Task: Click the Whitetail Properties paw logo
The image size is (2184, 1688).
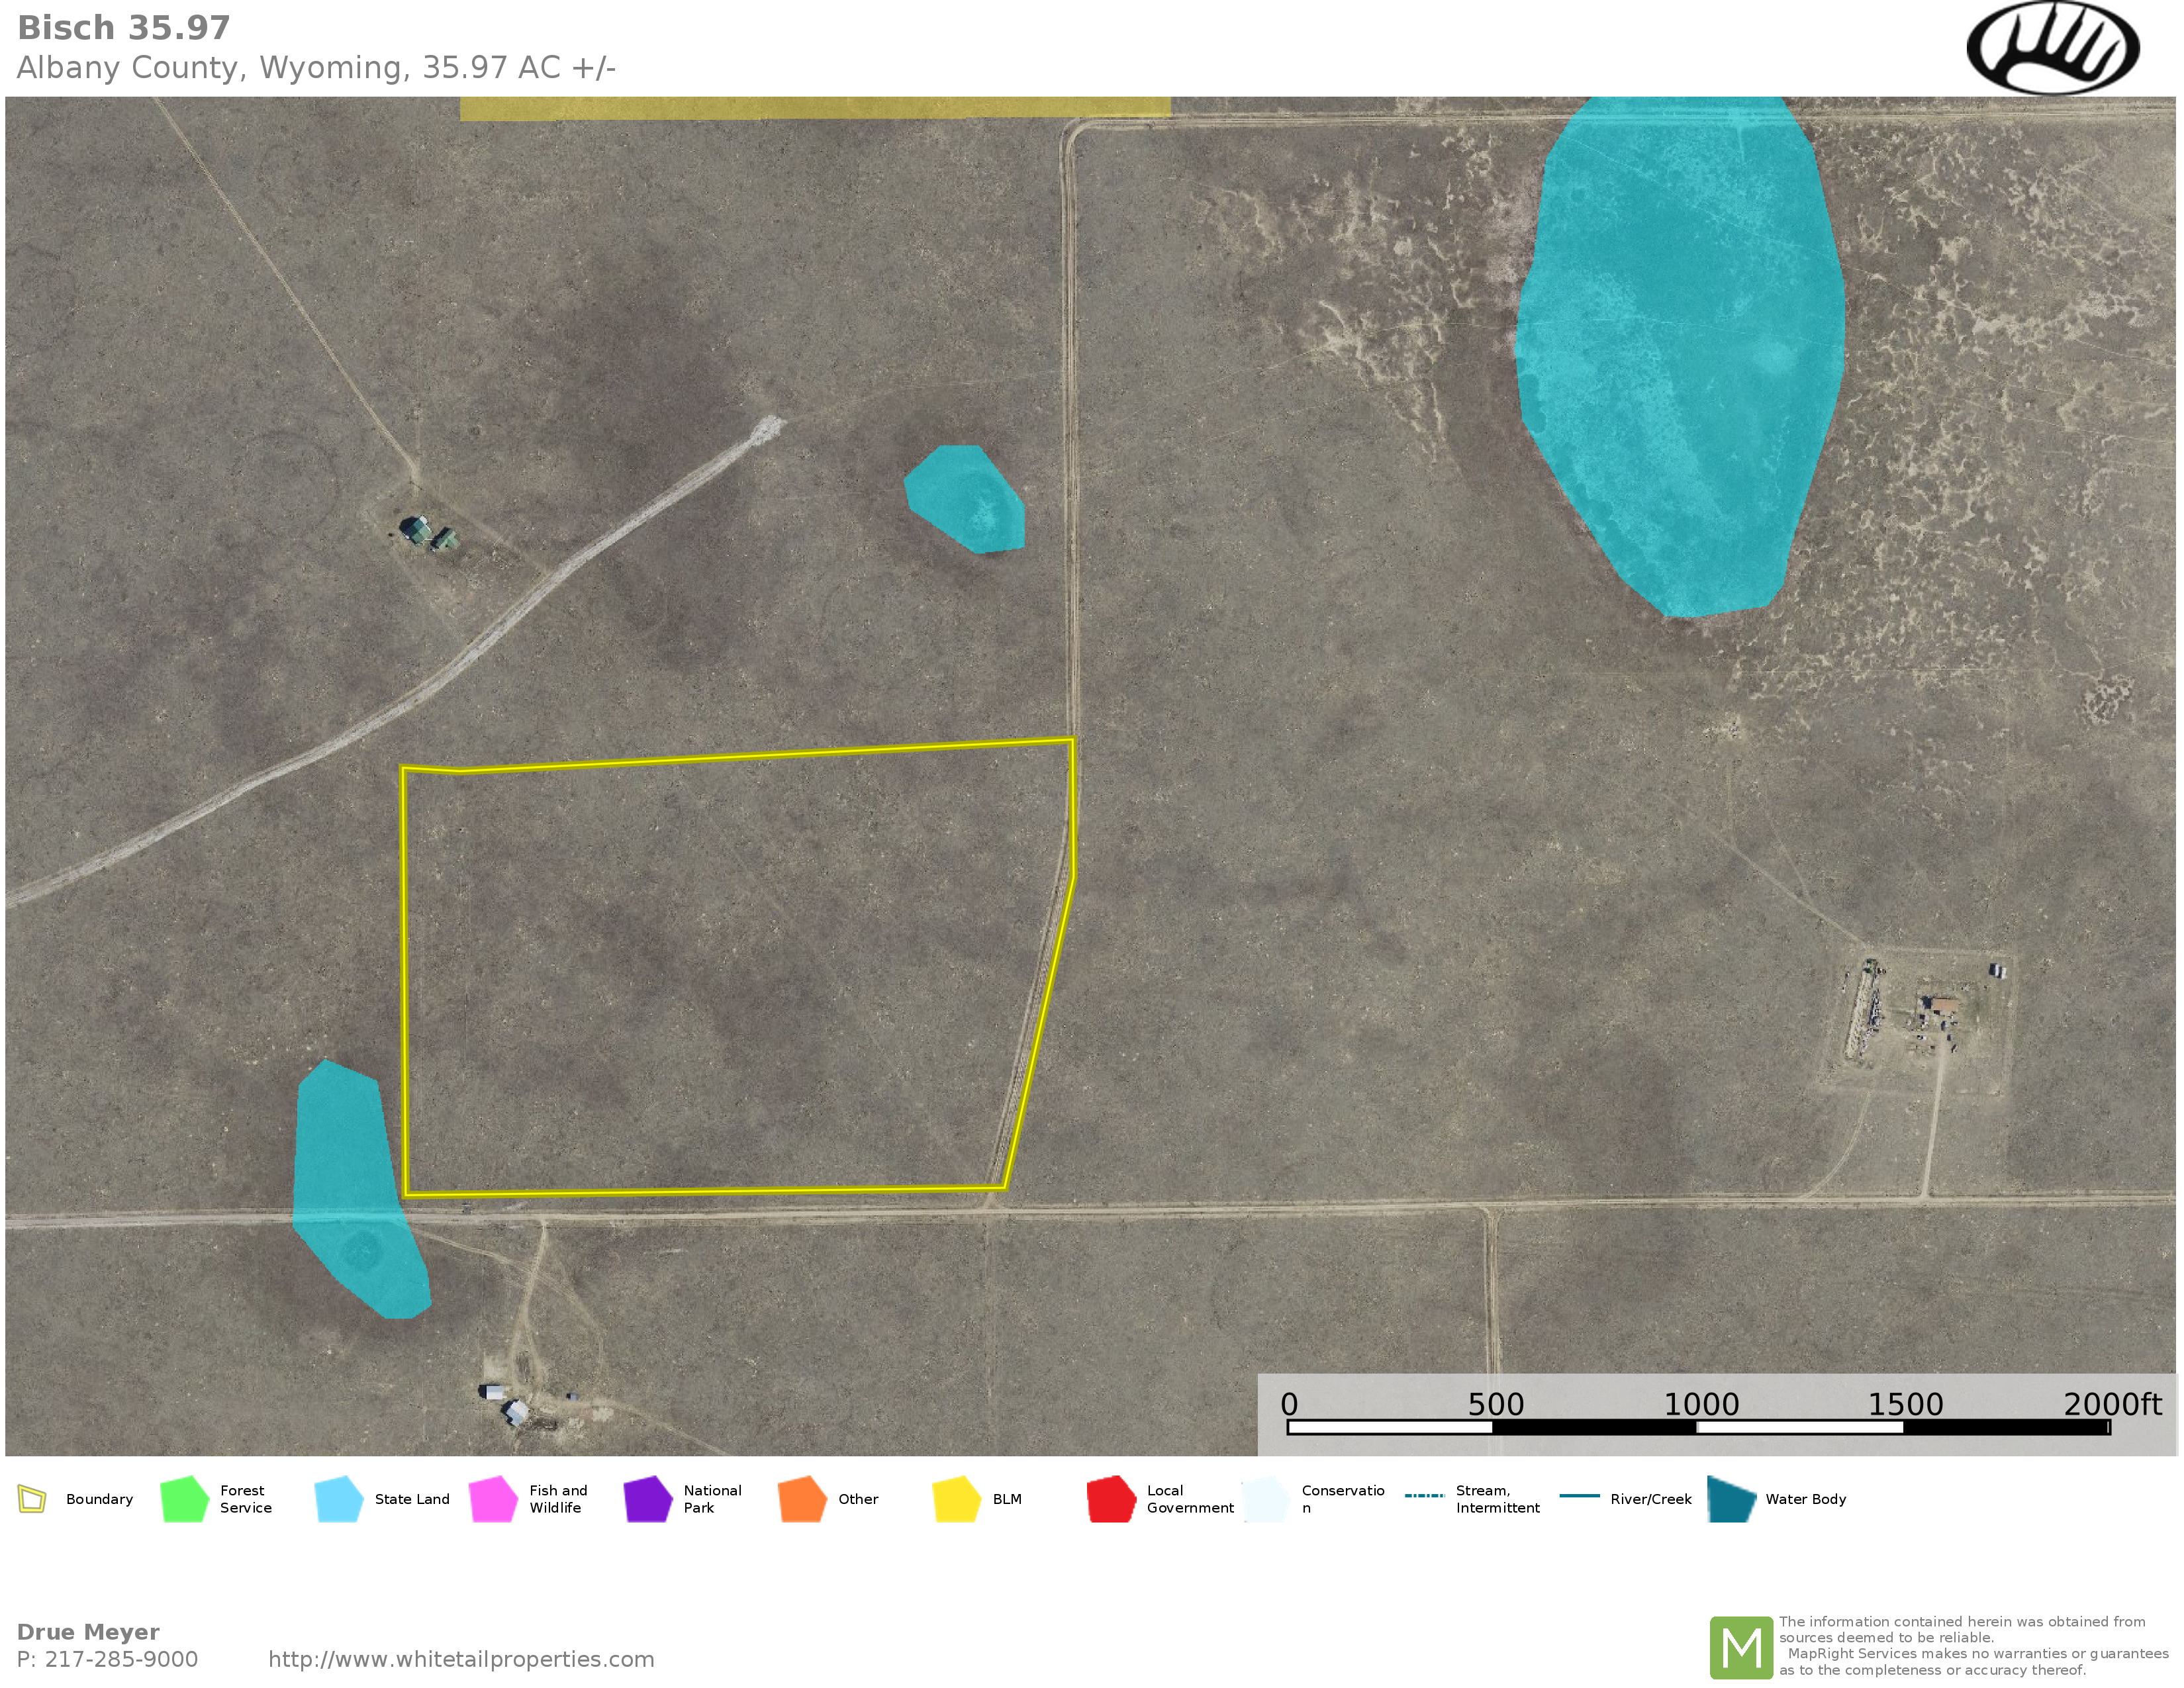Action: [2052, 49]
